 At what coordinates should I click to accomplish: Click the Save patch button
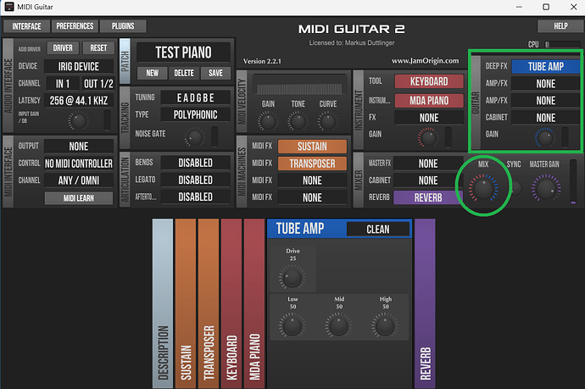[x=215, y=73]
